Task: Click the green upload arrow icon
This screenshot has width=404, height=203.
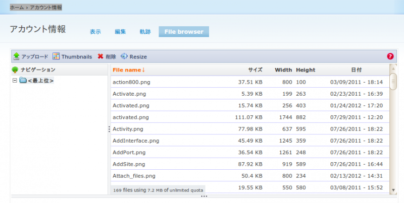Action: tap(16, 56)
